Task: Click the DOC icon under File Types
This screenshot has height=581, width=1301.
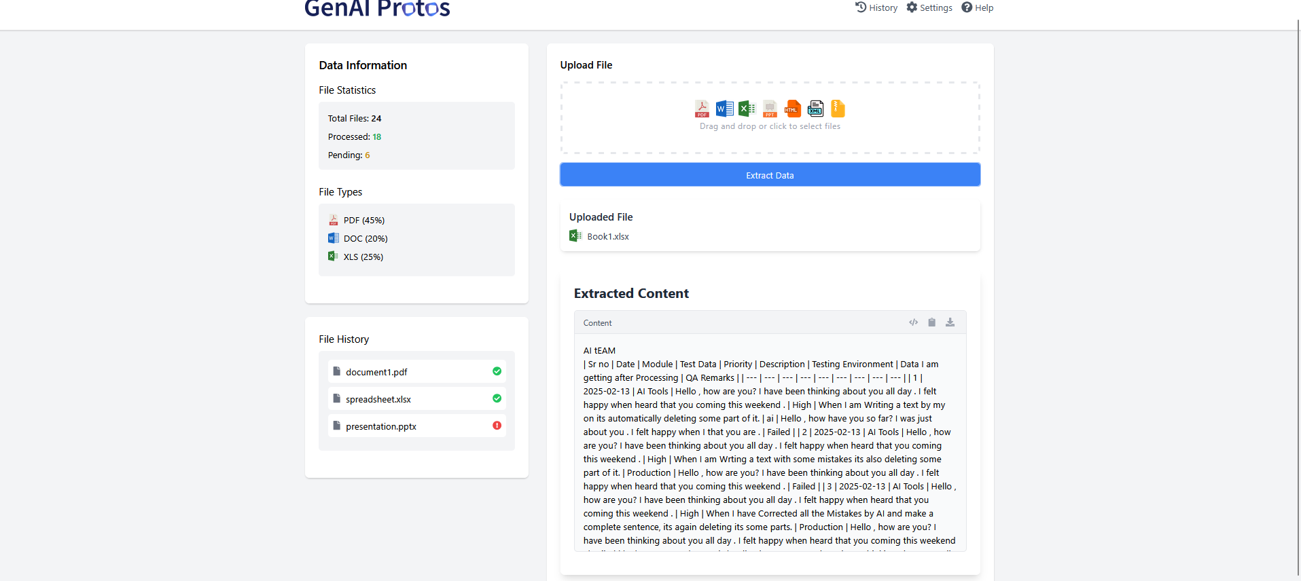Action: pos(333,238)
